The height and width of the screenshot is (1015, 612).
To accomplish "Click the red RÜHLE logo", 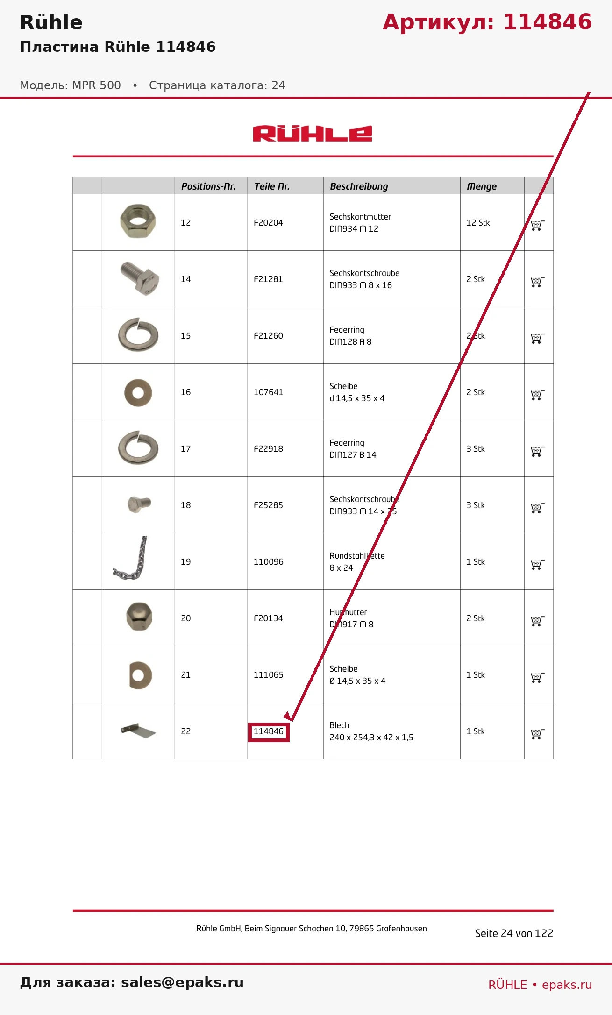I will [x=313, y=134].
